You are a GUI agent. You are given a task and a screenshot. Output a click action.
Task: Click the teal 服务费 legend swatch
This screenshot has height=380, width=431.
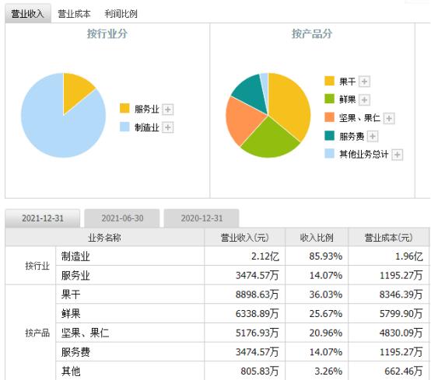point(329,135)
